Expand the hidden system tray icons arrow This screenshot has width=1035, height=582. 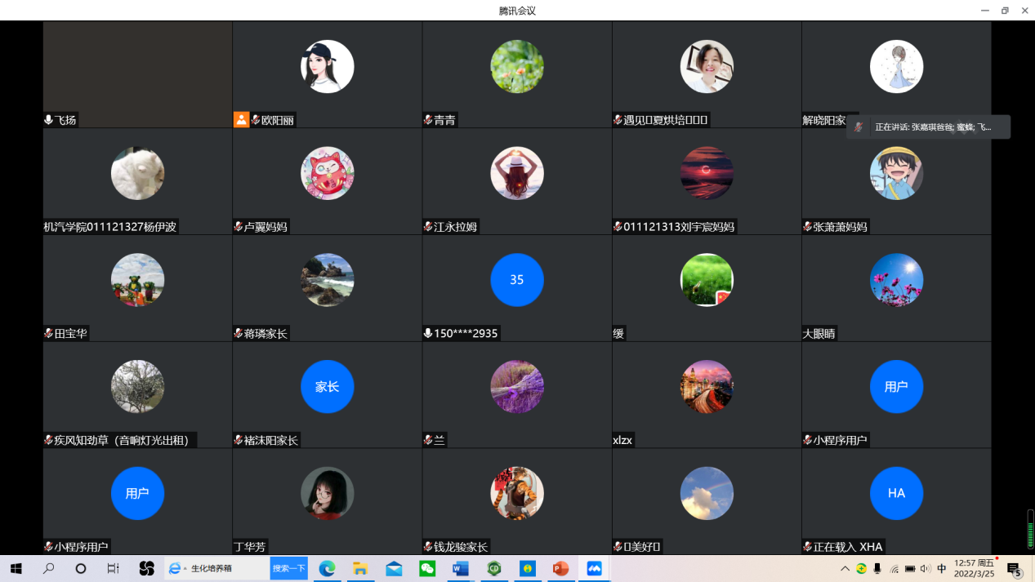click(845, 569)
